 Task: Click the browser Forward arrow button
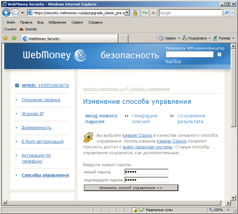click(x=15, y=13)
